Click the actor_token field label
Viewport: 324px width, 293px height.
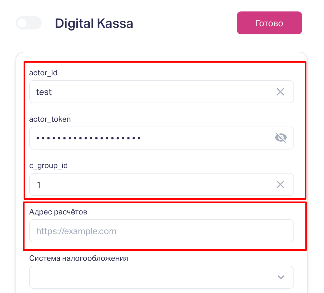50,119
